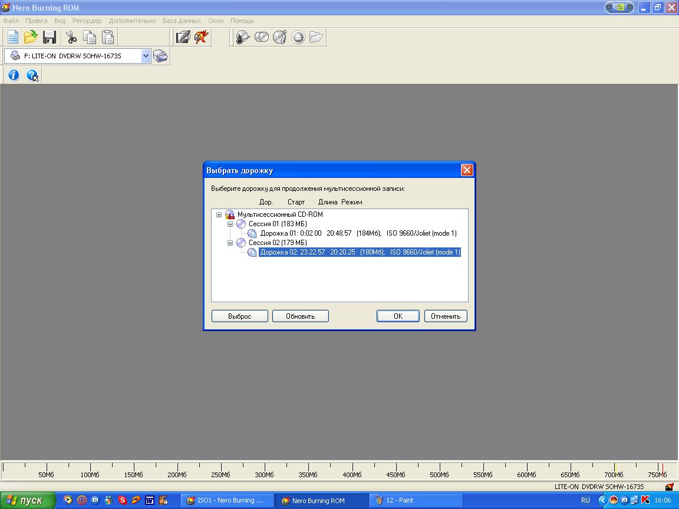
Task: Switch to 12 - Paint taskbar window
Action: (x=416, y=500)
